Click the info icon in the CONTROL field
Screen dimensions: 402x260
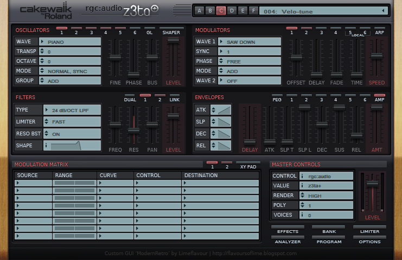click(x=302, y=176)
